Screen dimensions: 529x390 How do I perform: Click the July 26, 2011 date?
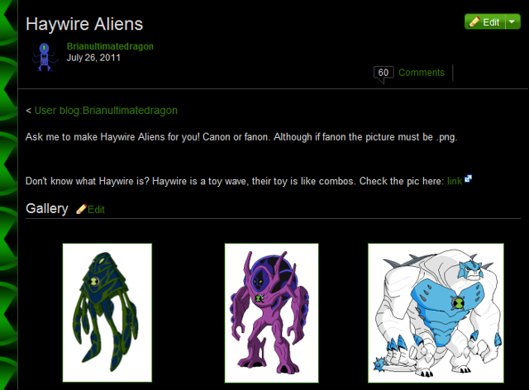click(x=93, y=58)
